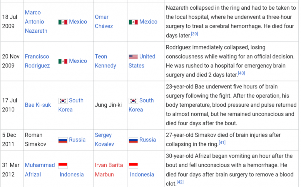The image size is (301, 187).
Task: Open Muhammad Afrizal link
Action: 40,170
